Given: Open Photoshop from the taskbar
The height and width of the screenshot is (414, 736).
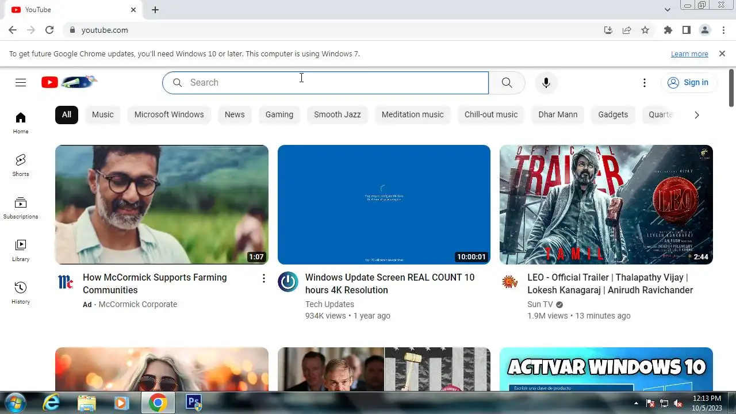Looking at the screenshot, I should [x=193, y=402].
